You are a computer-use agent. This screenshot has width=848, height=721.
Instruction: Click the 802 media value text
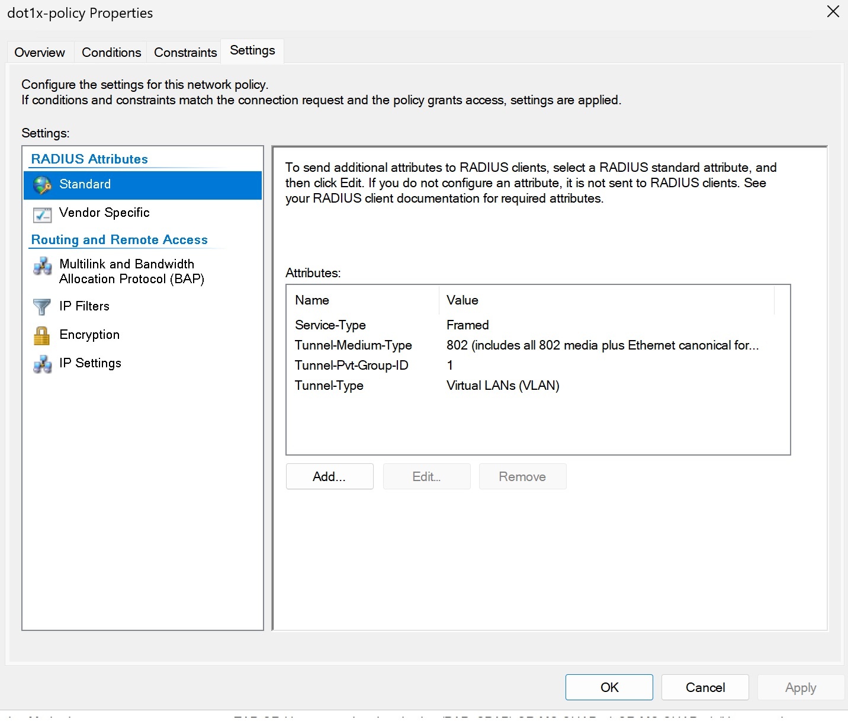point(602,345)
